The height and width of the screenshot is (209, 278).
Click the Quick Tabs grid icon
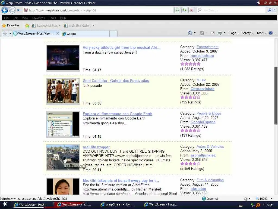pos(5,33)
